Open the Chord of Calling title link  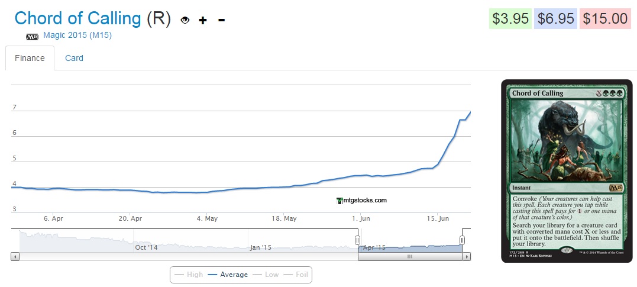coord(77,18)
